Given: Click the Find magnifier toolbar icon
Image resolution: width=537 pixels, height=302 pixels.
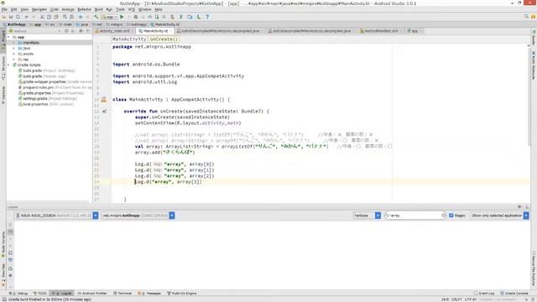Looking at the screenshot, I should 65,17.
